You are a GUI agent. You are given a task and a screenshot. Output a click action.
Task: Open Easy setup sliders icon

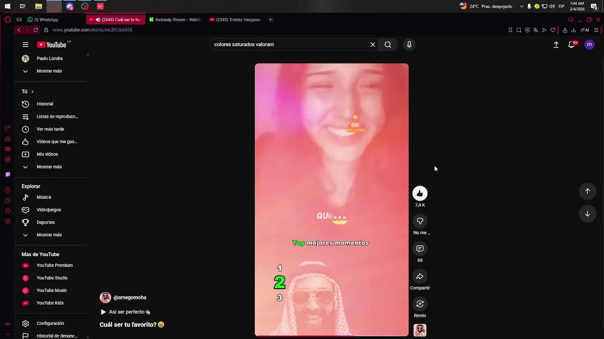pyautogui.click(x=596, y=30)
